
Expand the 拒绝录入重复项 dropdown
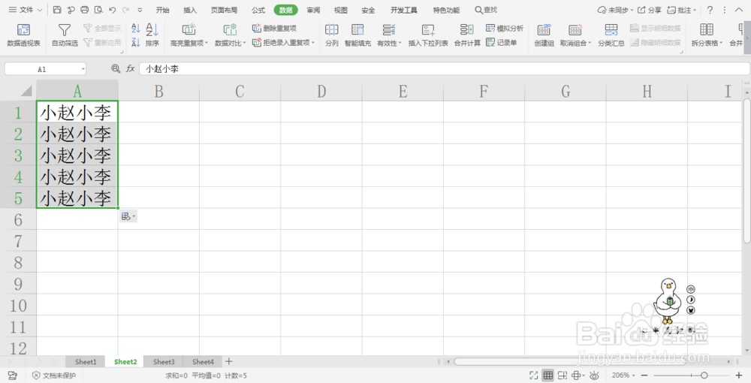(x=313, y=43)
